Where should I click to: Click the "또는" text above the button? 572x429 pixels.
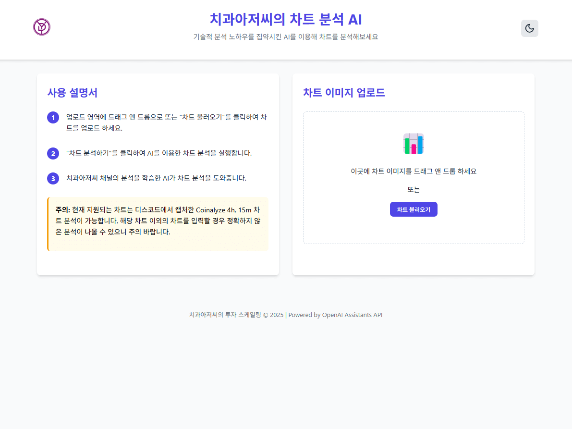coord(413,190)
